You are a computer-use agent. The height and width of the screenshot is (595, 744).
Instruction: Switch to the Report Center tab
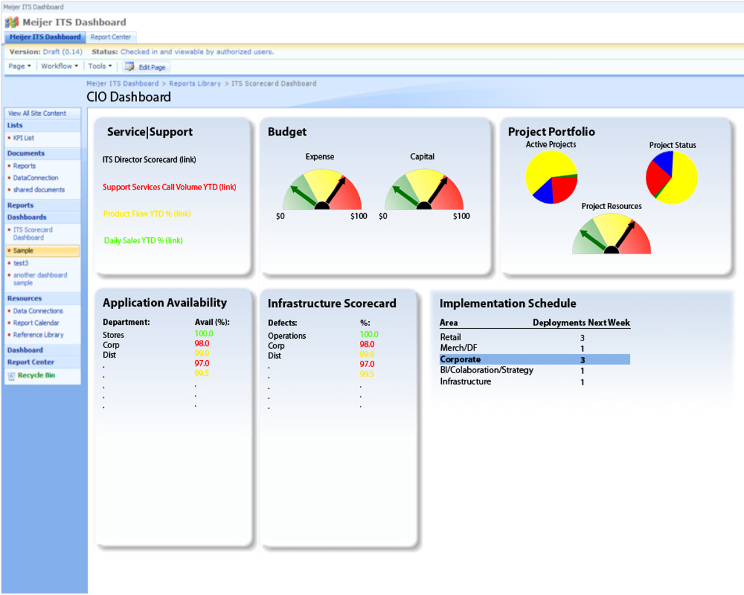(x=110, y=37)
